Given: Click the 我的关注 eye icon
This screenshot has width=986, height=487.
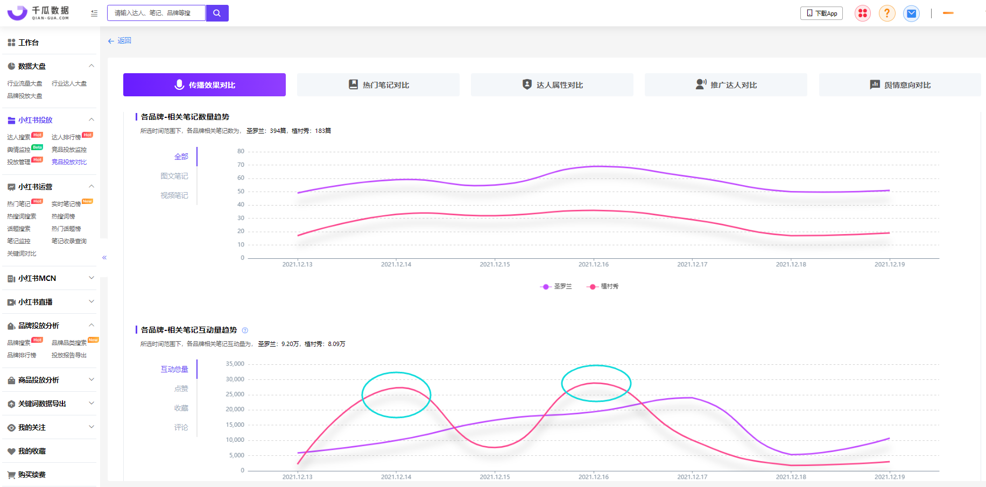Looking at the screenshot, I should (x=11, y=427).
